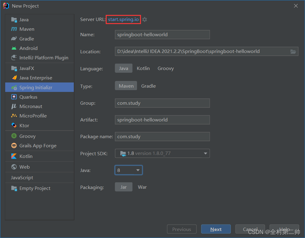
Task: Select the Android icon in project list
Action: tap(14, 48)
